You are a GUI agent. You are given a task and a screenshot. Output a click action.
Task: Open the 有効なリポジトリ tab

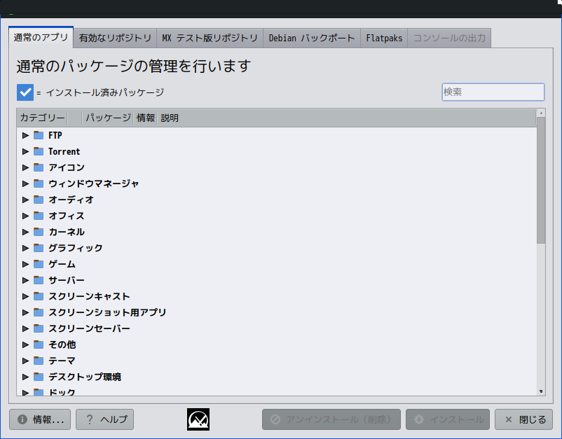coord(115,38)
